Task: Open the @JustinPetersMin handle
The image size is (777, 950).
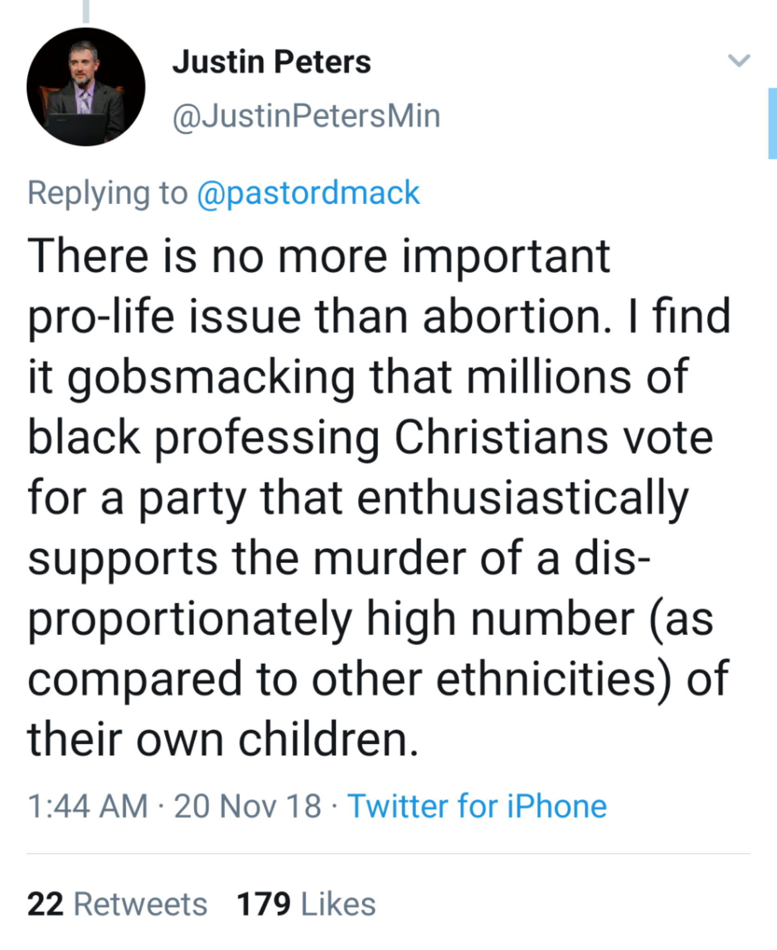Action: coord(306,116)
